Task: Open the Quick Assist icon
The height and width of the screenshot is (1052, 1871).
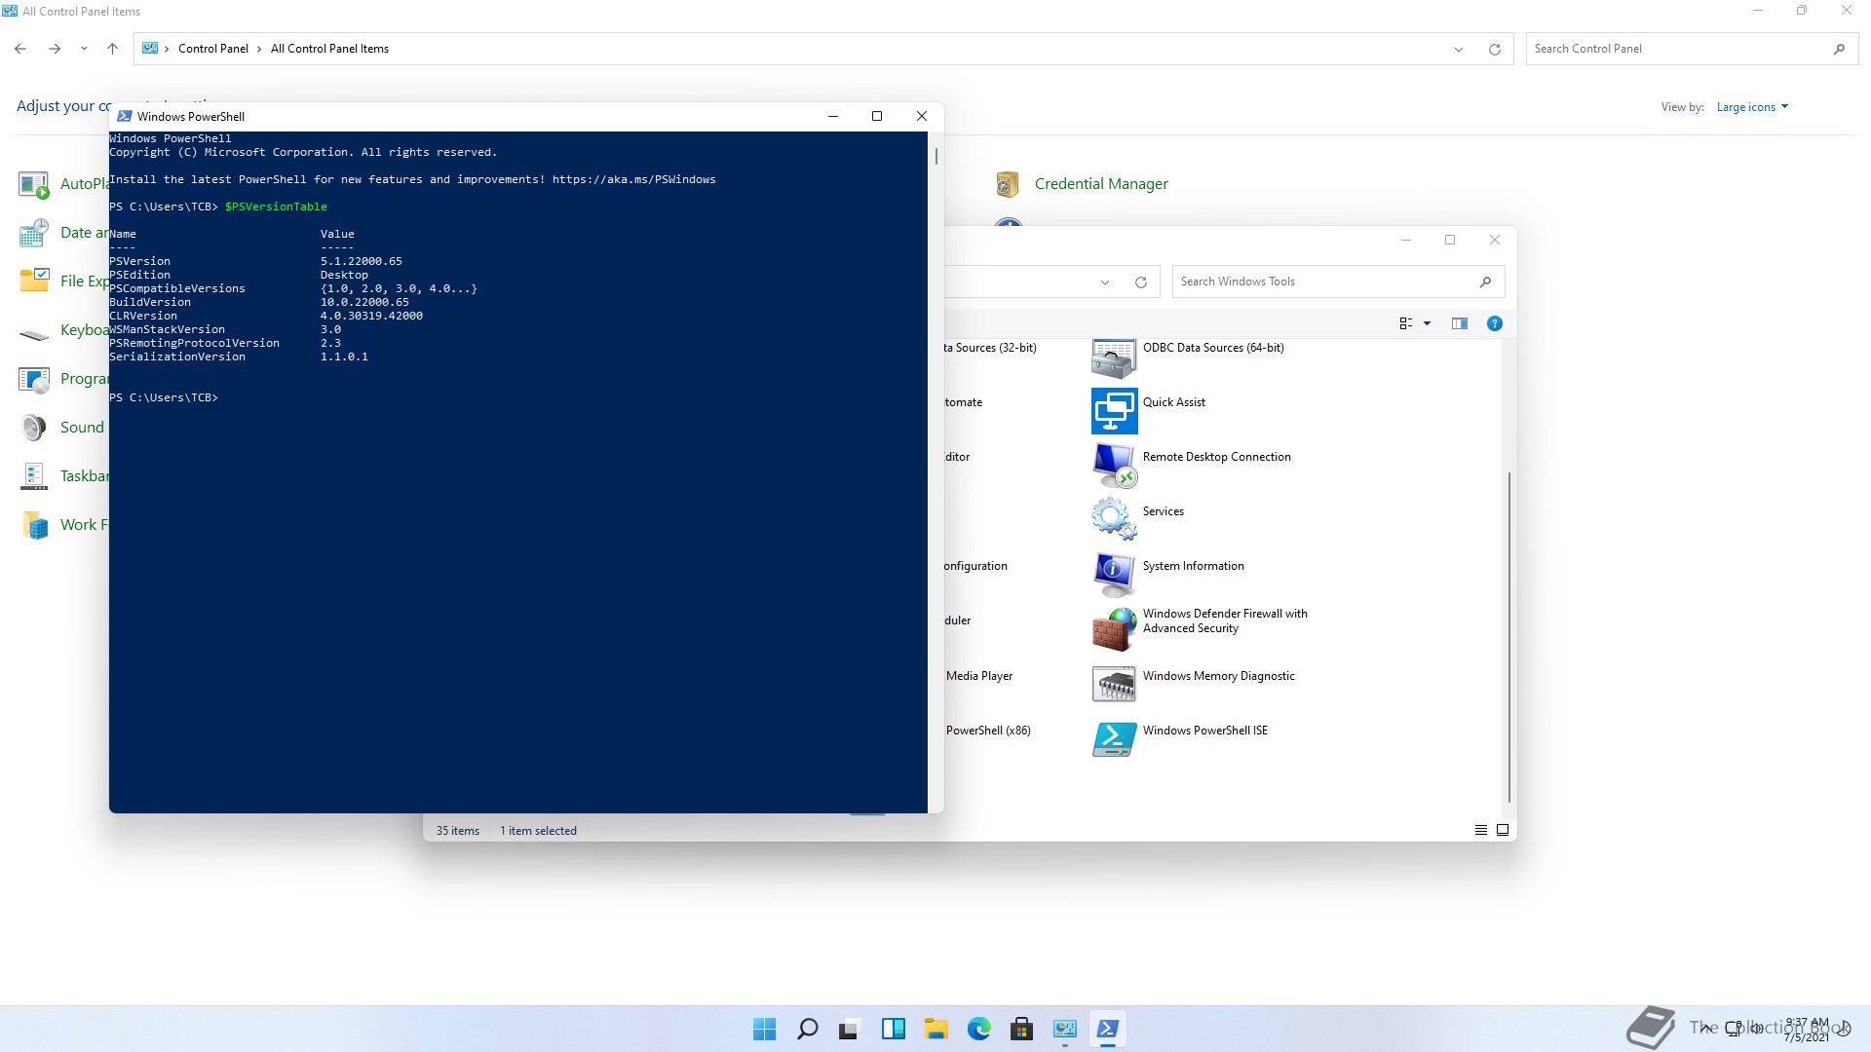Action: coord(1114,411)
